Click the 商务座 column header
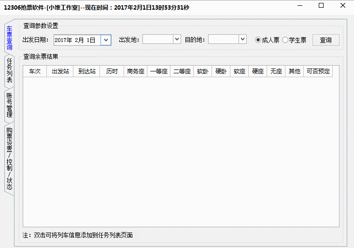354x248 pixels. [x=135, y=71]
